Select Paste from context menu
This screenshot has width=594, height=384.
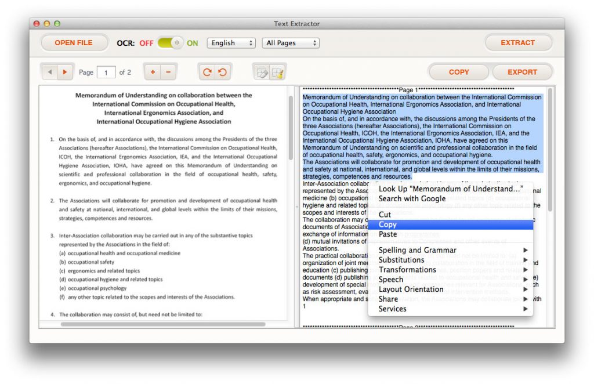tap(450, 234)
